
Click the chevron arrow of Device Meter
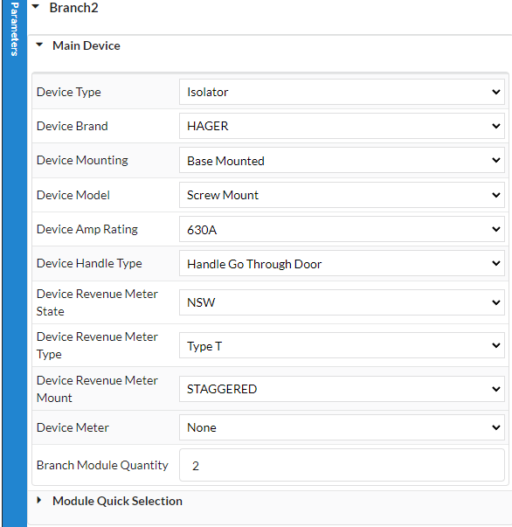pos(496,427)
